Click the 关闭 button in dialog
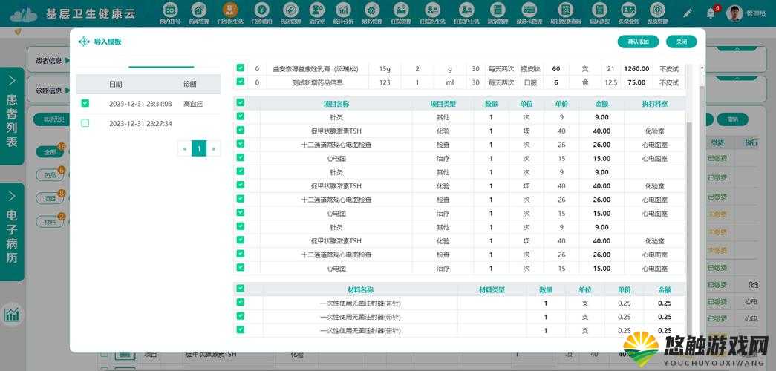The image size is (776, 371). (682, 42)
